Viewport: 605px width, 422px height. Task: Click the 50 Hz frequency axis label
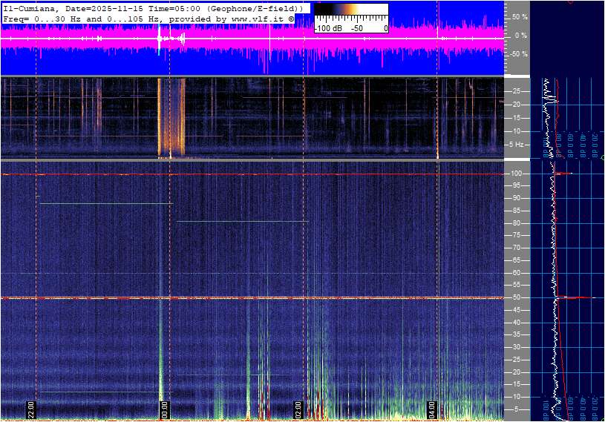tap(515, 297)
